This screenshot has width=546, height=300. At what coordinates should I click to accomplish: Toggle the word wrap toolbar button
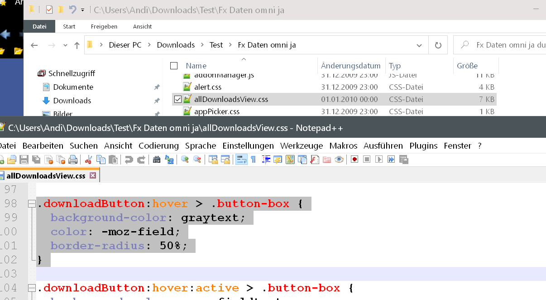241,160
